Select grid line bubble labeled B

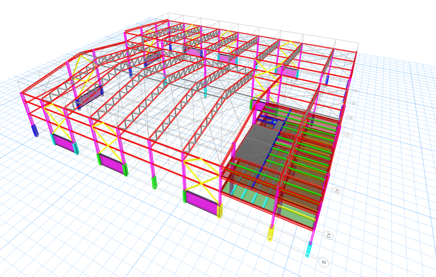[x=323, y=262]
